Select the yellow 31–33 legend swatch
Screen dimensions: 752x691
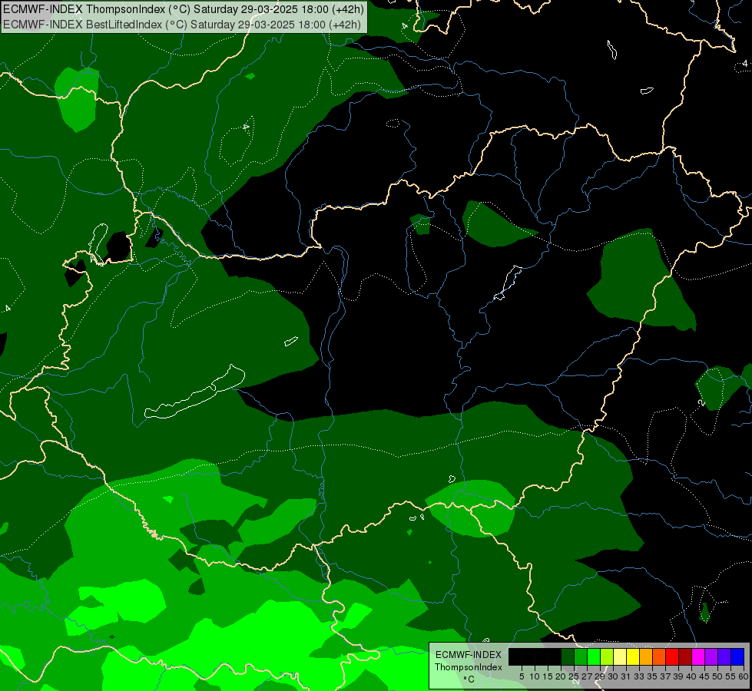click(x=633, y=656)
